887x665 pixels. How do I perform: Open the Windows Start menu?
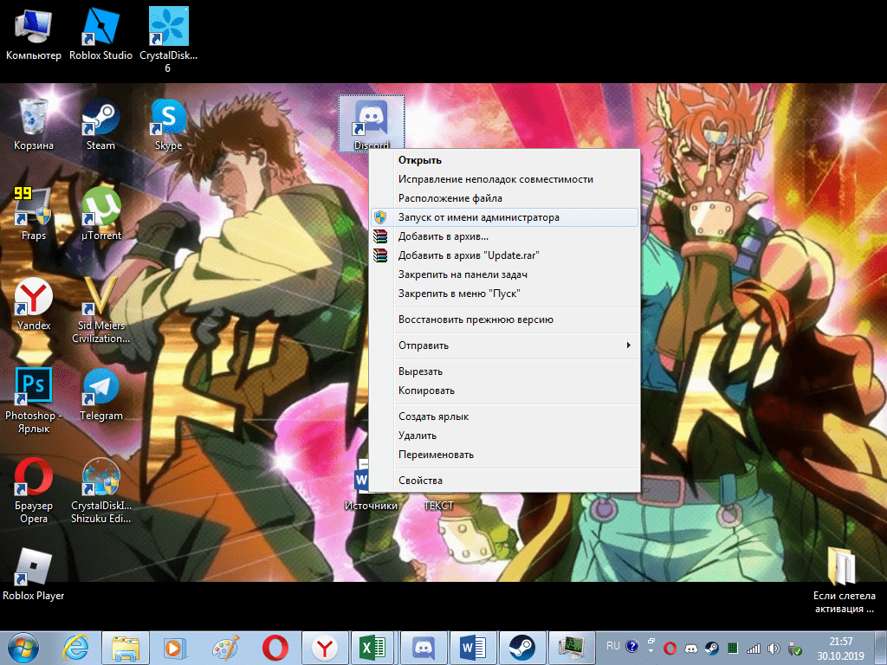pyautogui.click(x=25, y=647)
